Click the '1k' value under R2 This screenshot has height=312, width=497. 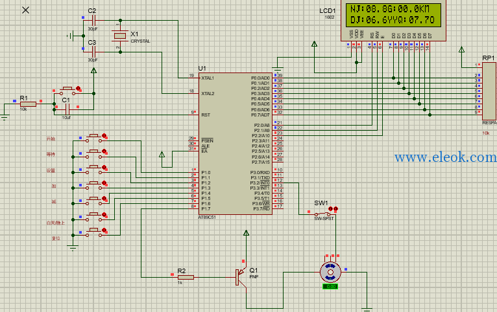[180, 283]
